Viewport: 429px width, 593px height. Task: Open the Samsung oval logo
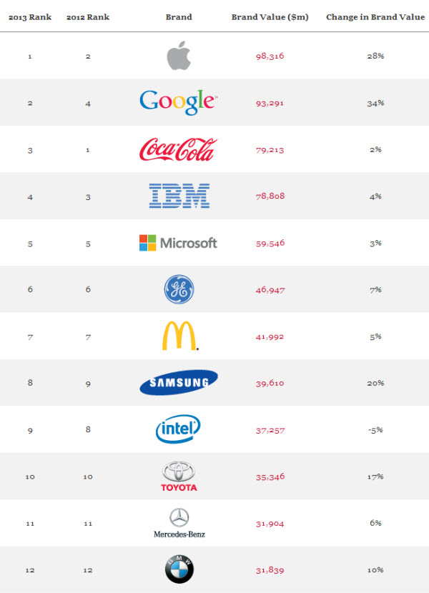click(x=179, y=382)
